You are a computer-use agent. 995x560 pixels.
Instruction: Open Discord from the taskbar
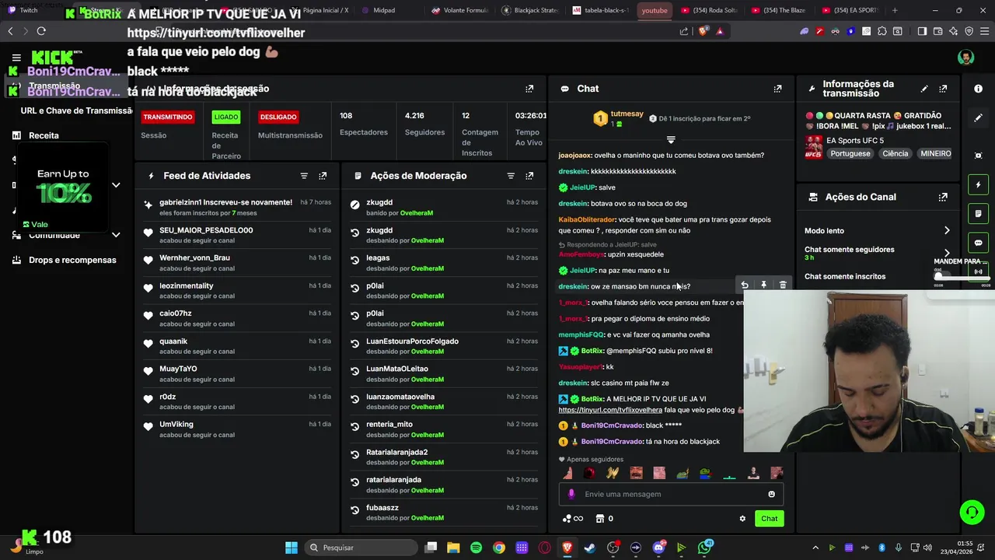(659, 548)
